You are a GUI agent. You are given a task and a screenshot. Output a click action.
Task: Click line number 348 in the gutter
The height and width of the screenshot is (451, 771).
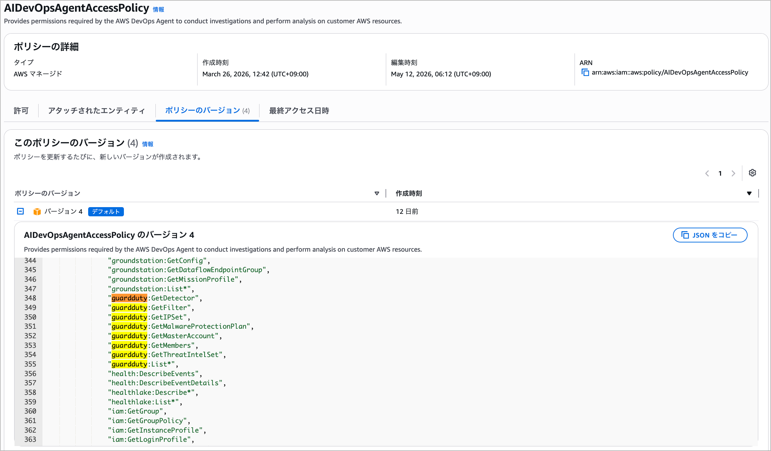tap(30, 298)
